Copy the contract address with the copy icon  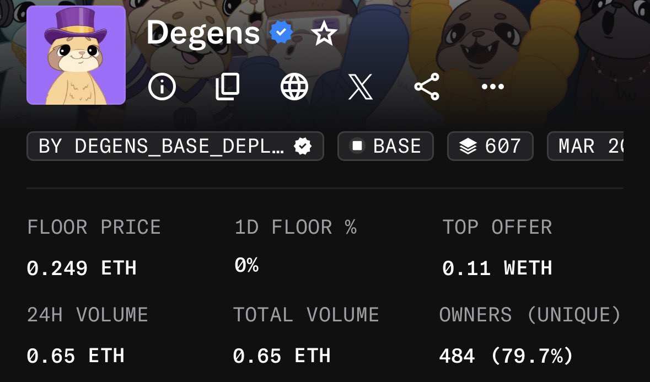(228, 87)
